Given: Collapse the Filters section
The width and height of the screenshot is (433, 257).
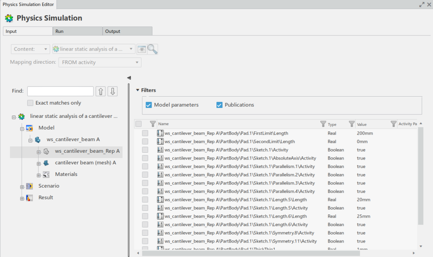Looking at the screenshot, I should 138,90.
